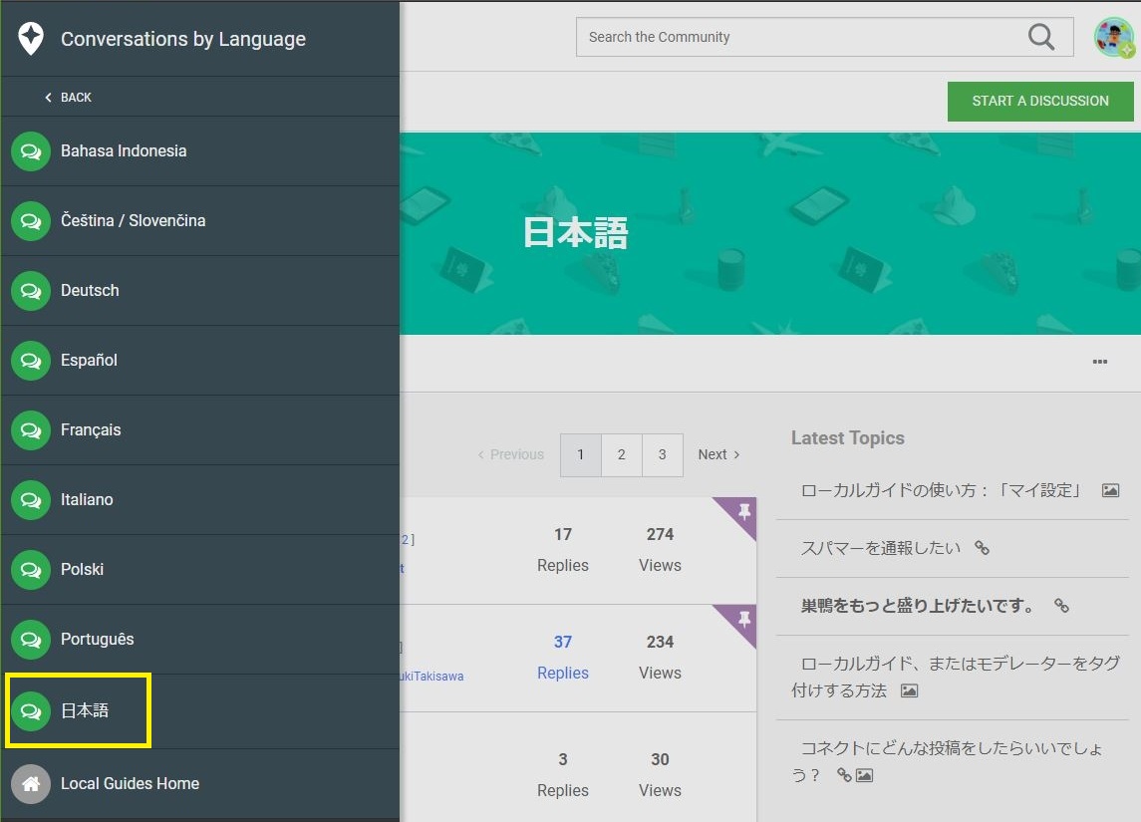Open topic 巣鴨をもっと盛り上げたいです。
This screenshot has height=822, width=1141.
pyautogui.click(x=917, y=605)
